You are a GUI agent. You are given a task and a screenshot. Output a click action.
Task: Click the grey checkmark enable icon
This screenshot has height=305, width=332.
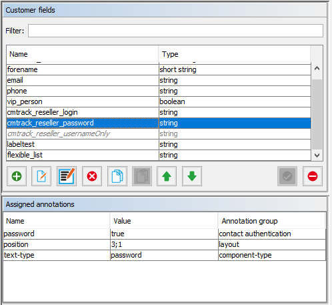click(287, 176)
